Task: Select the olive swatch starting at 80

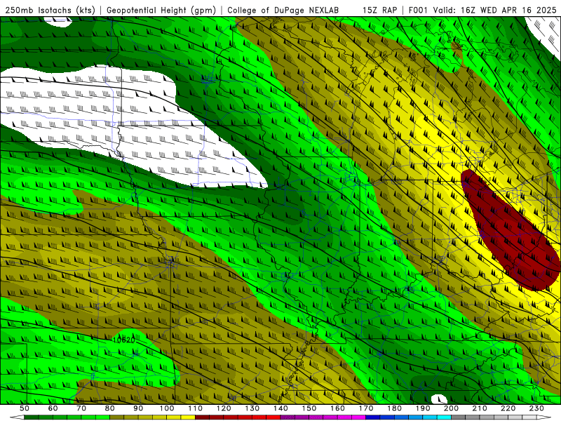Action: coord(116,417)
